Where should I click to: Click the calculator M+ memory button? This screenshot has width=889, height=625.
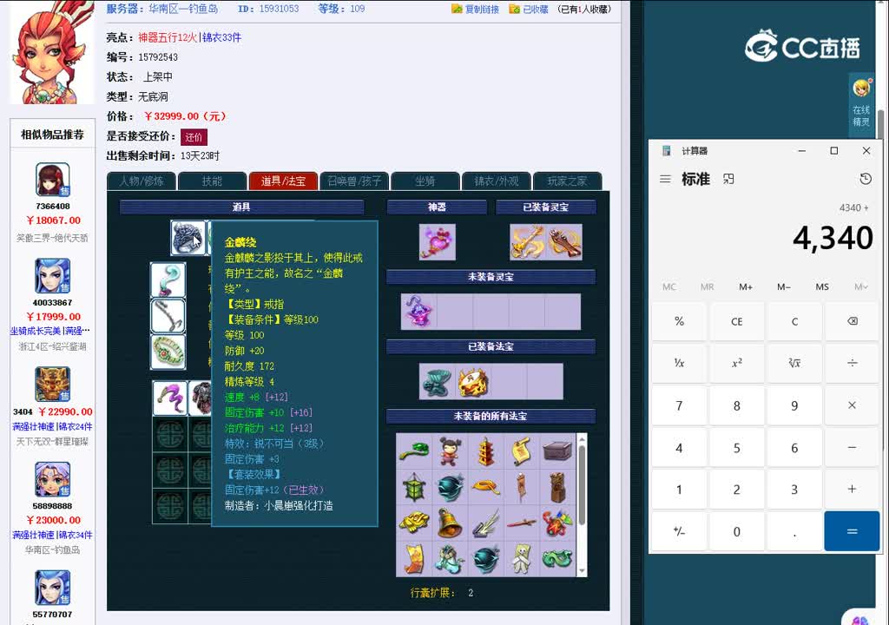pos(746,287)
